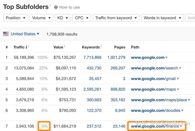
Task: Sort table by Traffic column
Action: [x=20, y=47]
